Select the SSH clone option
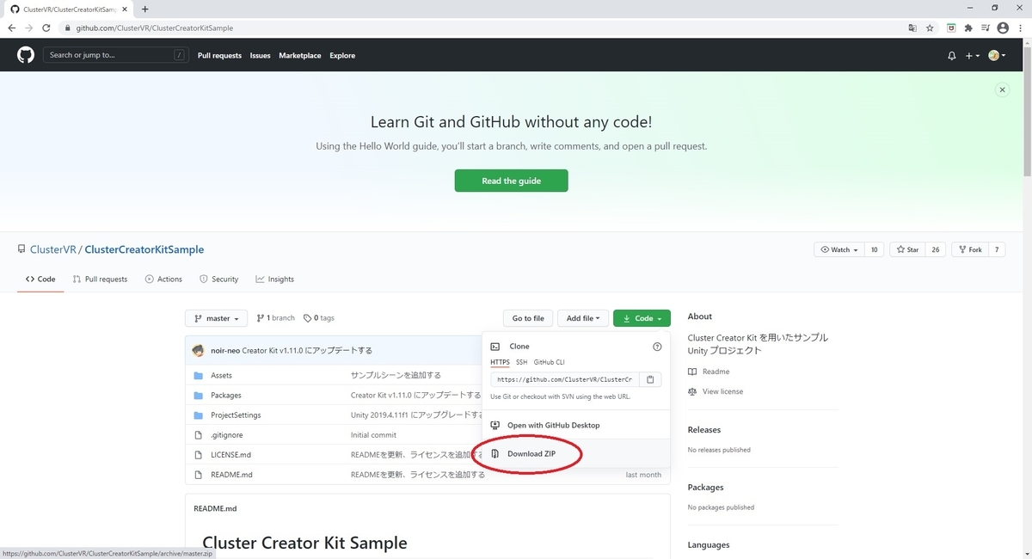Screen dimensions: 1032x559 coord(521,362)
